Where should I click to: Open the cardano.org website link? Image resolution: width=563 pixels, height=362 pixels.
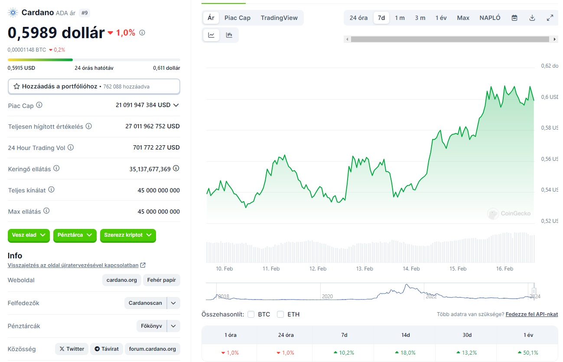point(122,280)
